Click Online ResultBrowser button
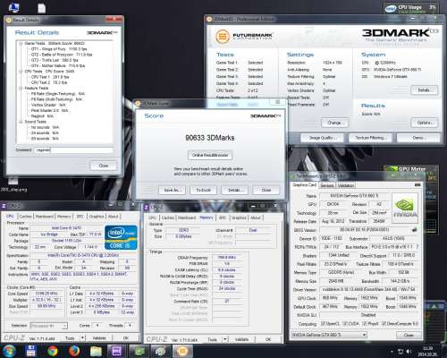 [x=210, y=155]
